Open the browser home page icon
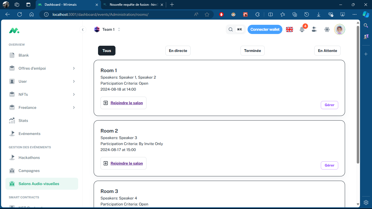 point(32,14)
